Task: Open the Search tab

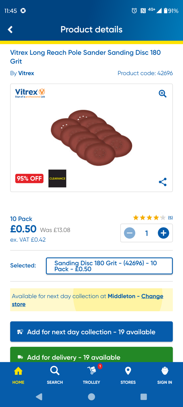Action: coord(55,375)
